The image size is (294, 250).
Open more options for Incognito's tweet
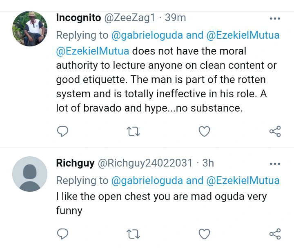(275, 19)
